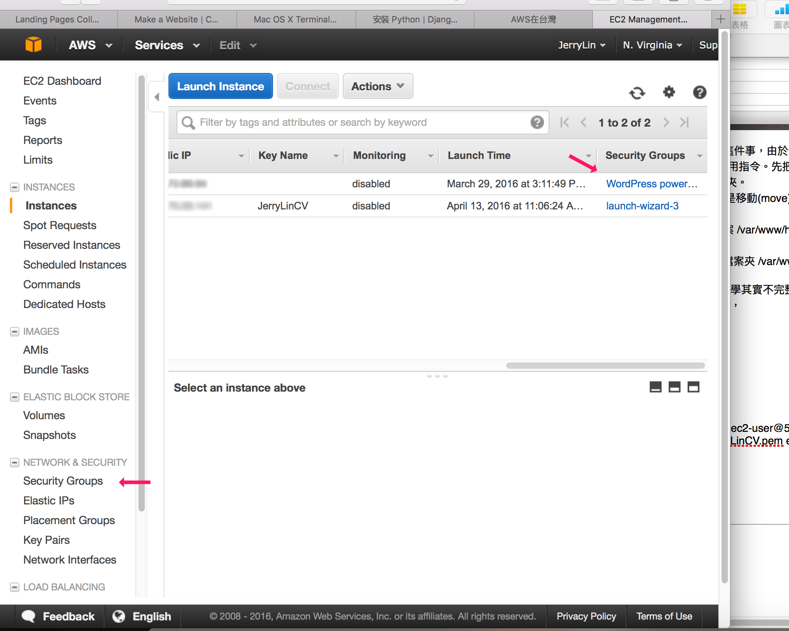Click the horizontal table scrollbar

[x=605, y=366]
